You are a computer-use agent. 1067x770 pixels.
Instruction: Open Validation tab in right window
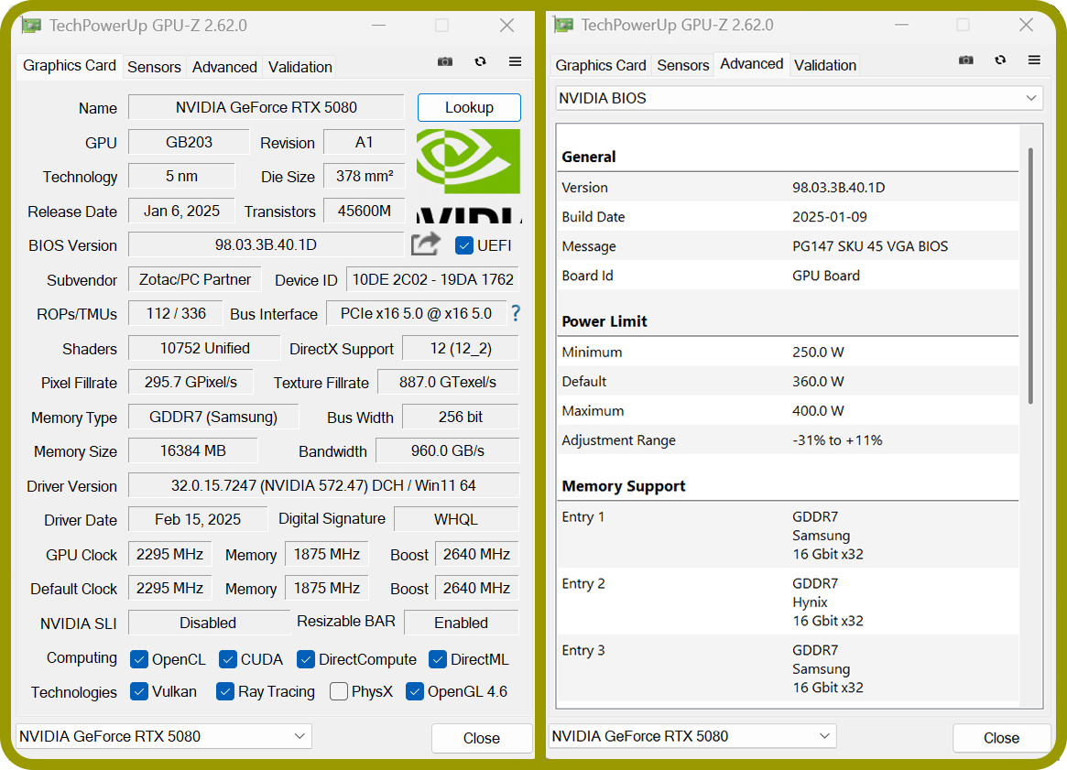824,65
